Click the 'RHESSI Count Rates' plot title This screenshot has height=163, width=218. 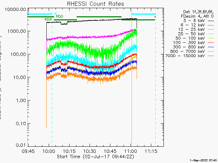pos(95,4)
